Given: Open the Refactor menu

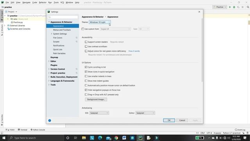Looking at the screenshot, I should pyautogui.click(x=43, y=2).
